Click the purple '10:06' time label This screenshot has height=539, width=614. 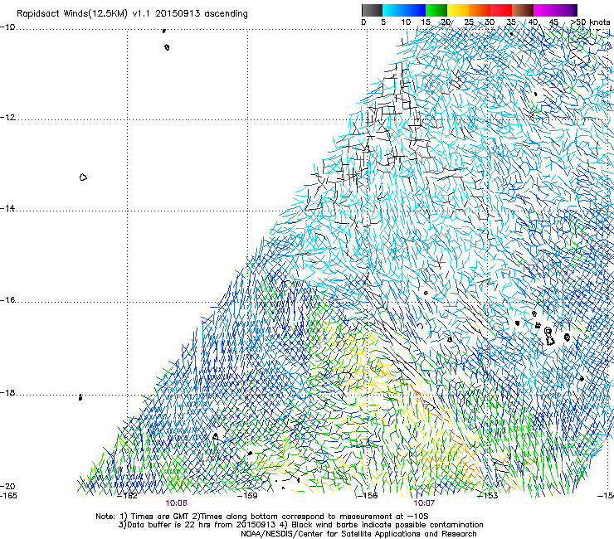176,503
